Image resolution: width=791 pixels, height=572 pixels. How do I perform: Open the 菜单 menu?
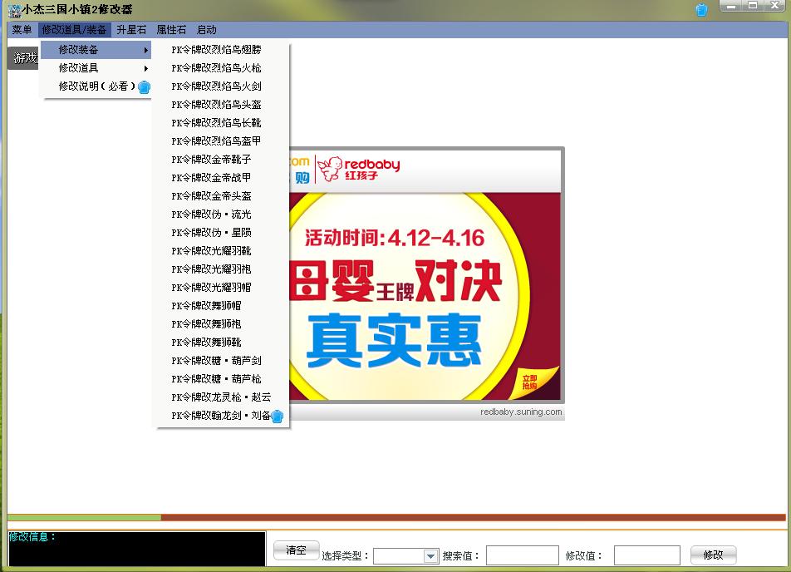22,30
